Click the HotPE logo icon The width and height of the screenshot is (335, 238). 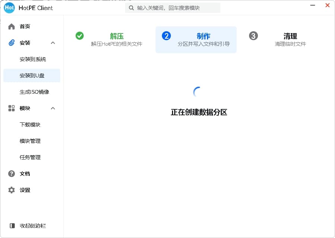pyautogui.click(x=9, y=8)
